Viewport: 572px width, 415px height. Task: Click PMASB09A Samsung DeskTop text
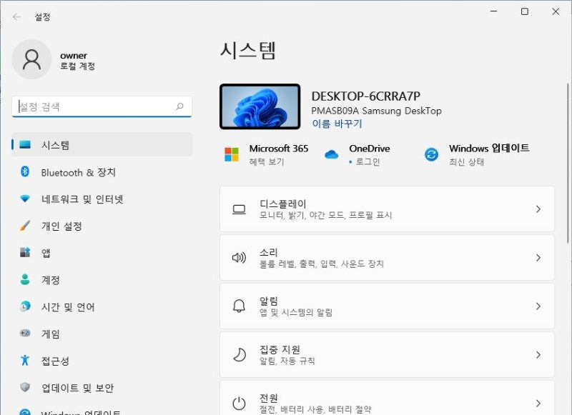click(376, 111)
